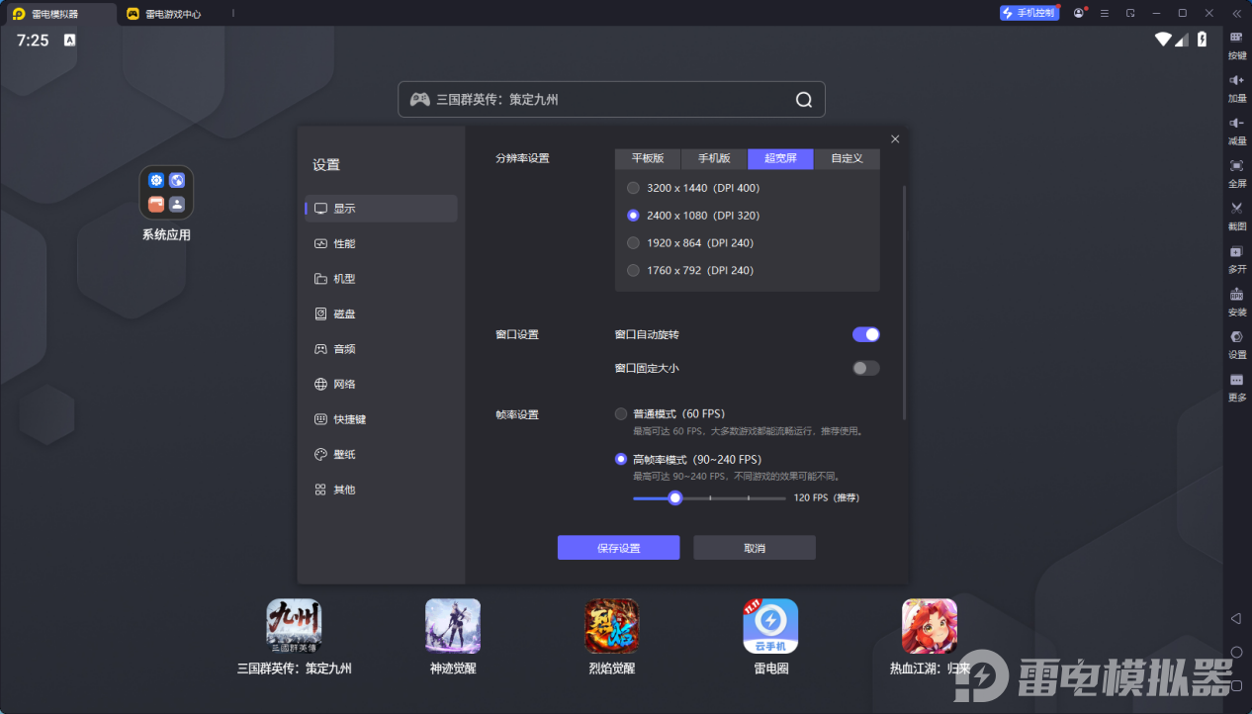
Task: Select 普通模式 60 FPS mode
Action: point(621,413)
